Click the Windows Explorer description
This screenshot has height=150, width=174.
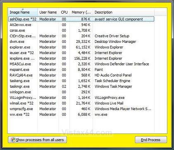pos(109,47)
